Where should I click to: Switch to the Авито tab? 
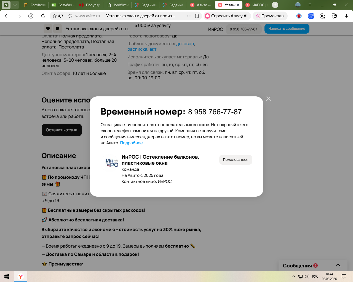coord(200,5)
